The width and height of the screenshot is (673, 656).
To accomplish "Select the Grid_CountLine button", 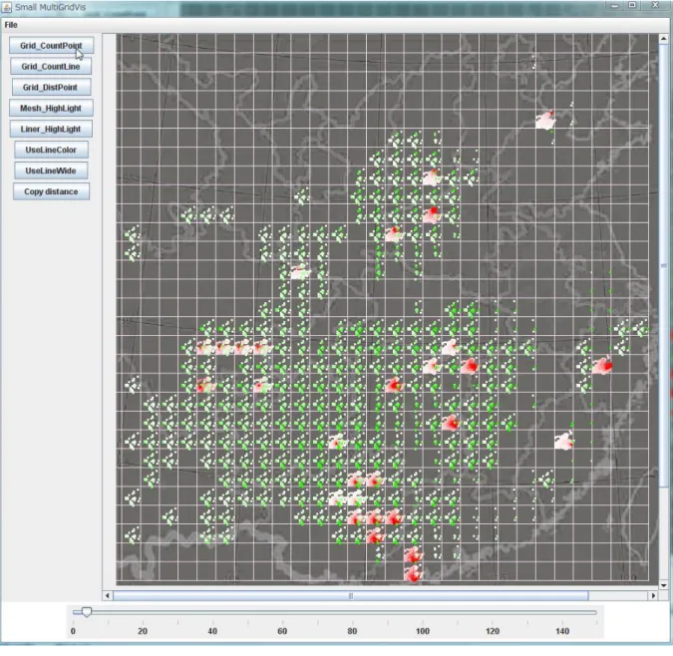I will tap(51, 67).
